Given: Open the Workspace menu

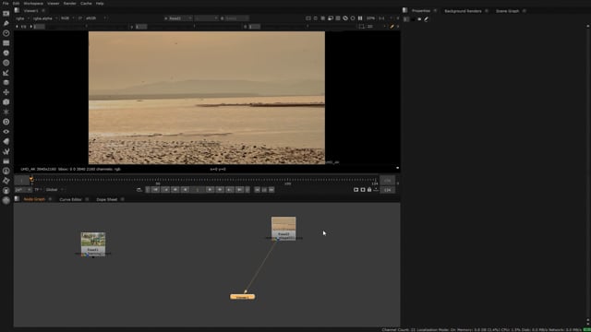Looking at the screenshot, I should click(33, 3).
